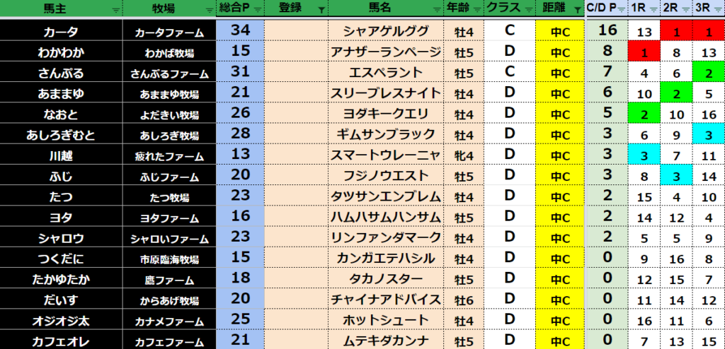The height and width of the screenshot is (349, 725).
Task: Click the empty 登録 cell for エスペラント
Action: coord(296,72)
